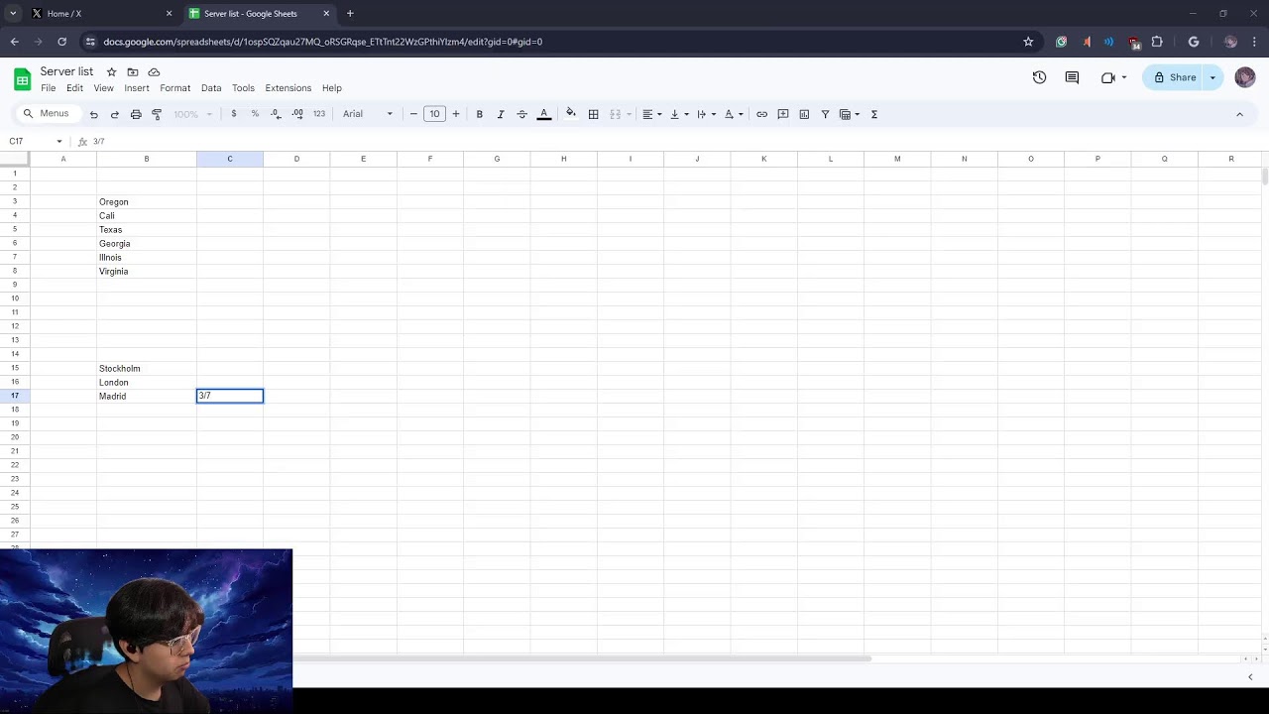
Task: Click the functions sigma icon
Action: pyautogui.click(x=874, y=114)
